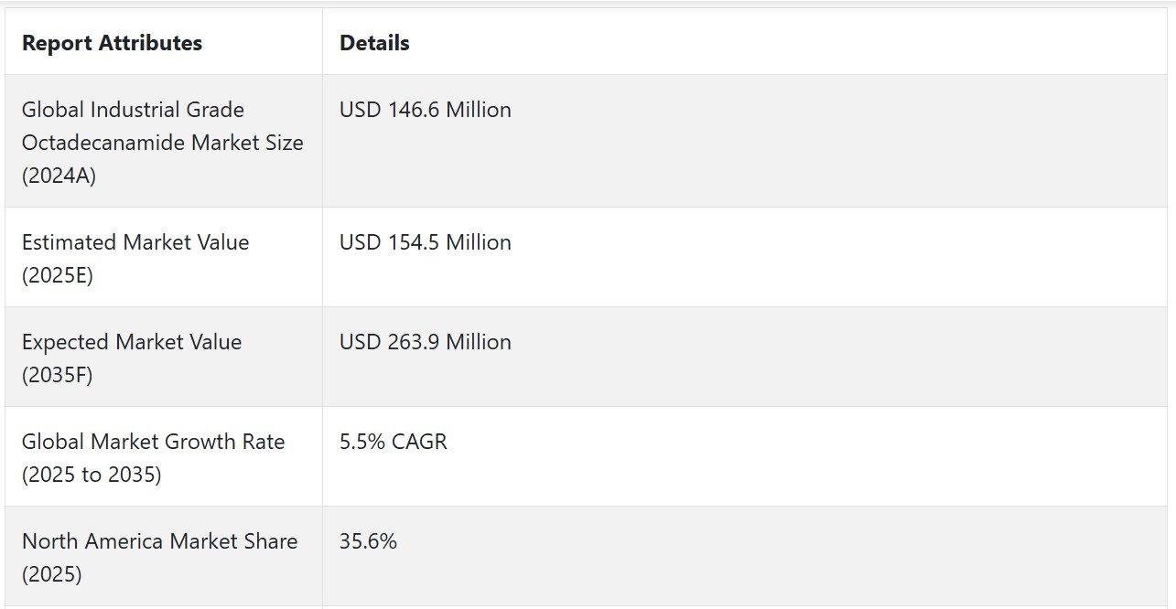This screenshot has width=1176, height=609.
Task: Click the (2025) text under North America
Action: pyautogui.click(x=52, y=574)
